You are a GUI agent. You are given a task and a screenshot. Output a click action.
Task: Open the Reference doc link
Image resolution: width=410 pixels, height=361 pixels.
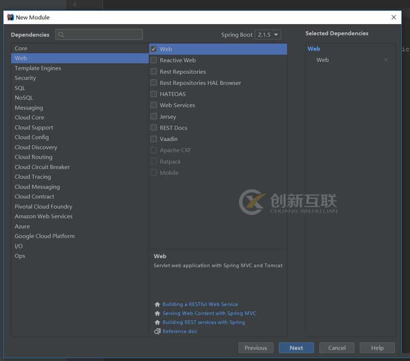pos(180,331)
